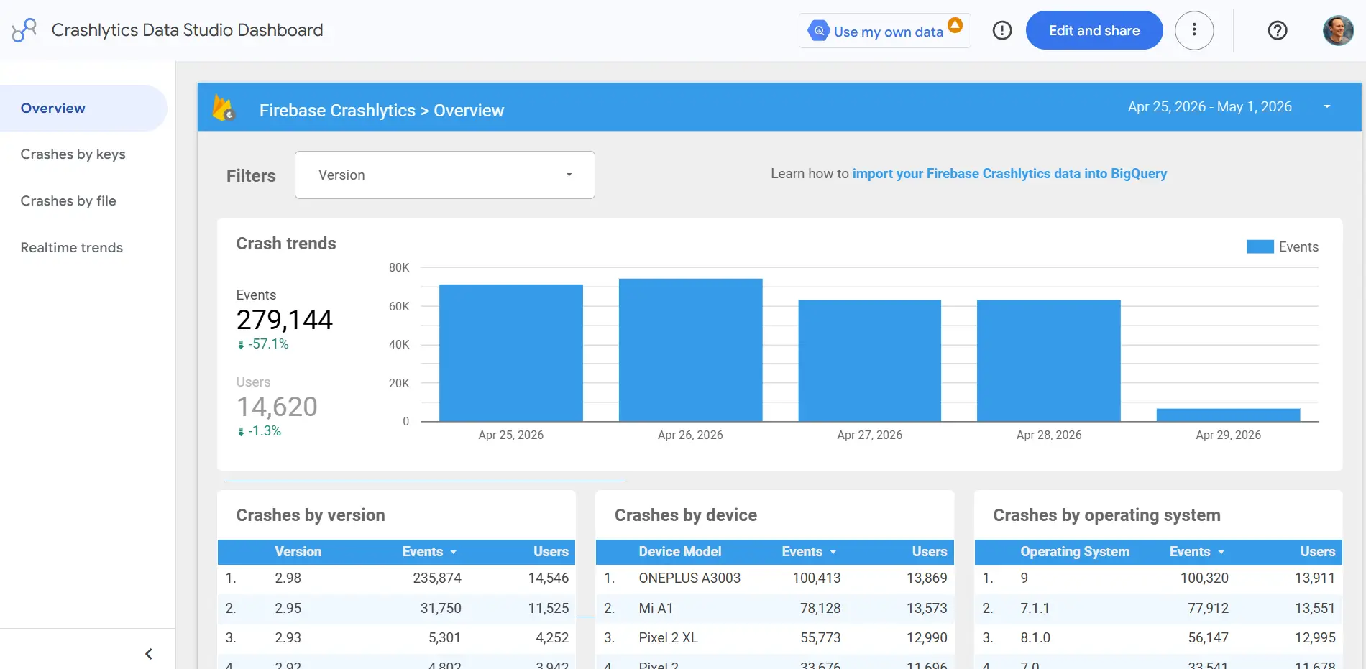Follow the import Firebase Crashlytics data into BigQuery link
This screenshot has height=669, width=1366.
1009,174
